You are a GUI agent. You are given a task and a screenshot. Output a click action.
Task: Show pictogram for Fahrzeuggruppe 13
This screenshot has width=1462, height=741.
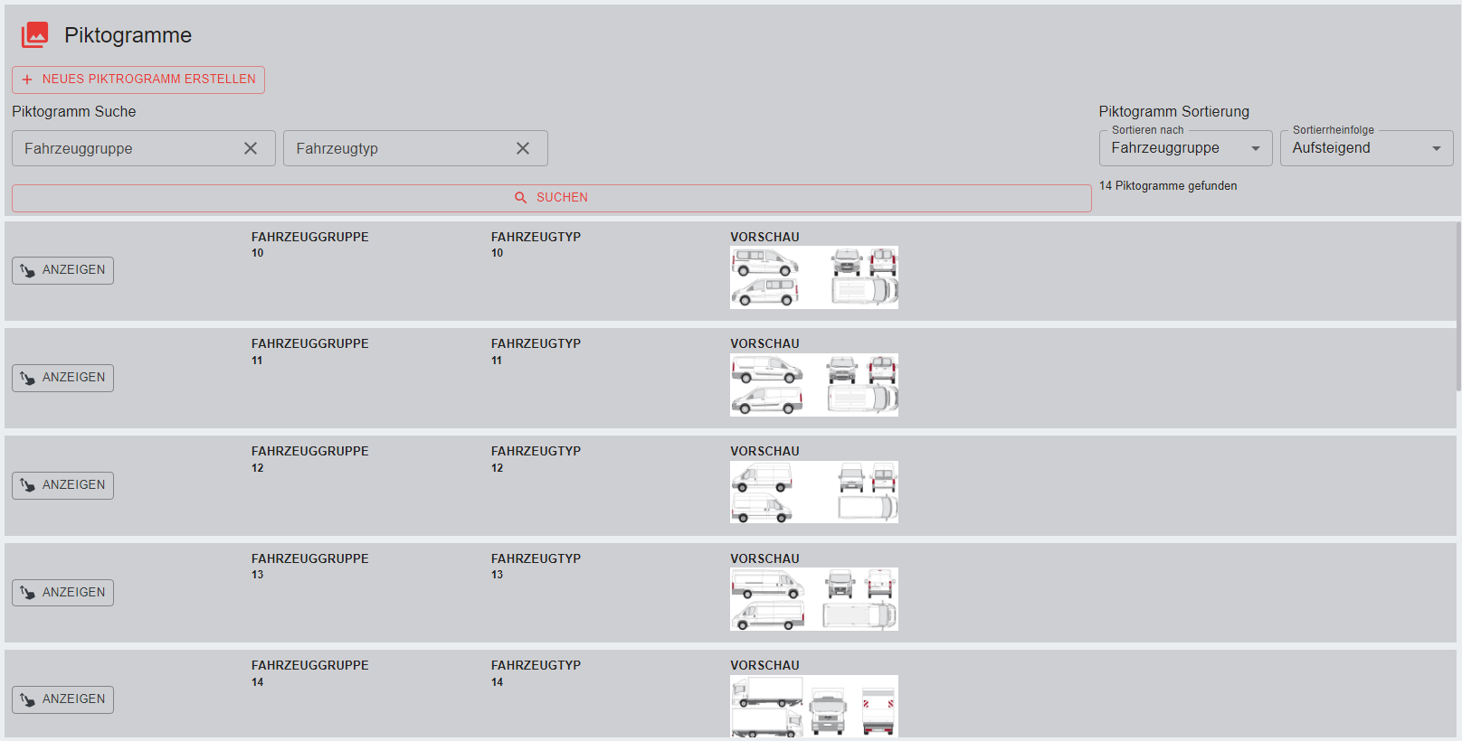click(62, 593)
